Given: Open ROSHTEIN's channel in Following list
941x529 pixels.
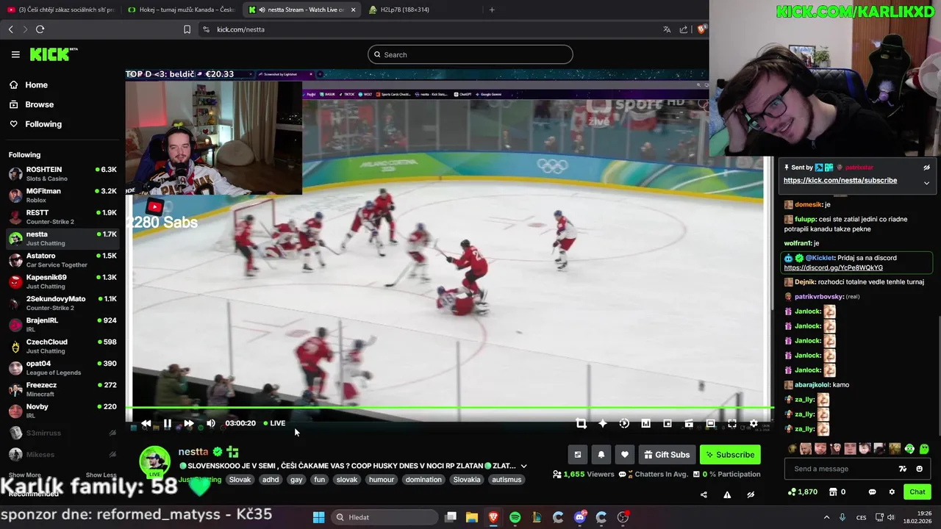Looking at the screenshot, I should pos(62,173).
